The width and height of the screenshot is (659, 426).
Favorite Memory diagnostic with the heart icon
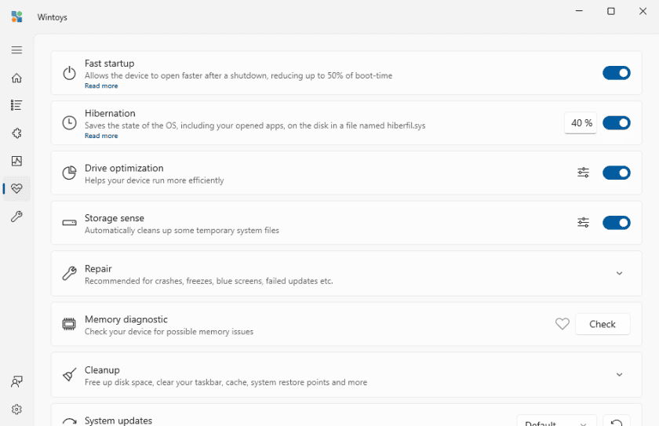pyautogui.click(x=562, y=324)
